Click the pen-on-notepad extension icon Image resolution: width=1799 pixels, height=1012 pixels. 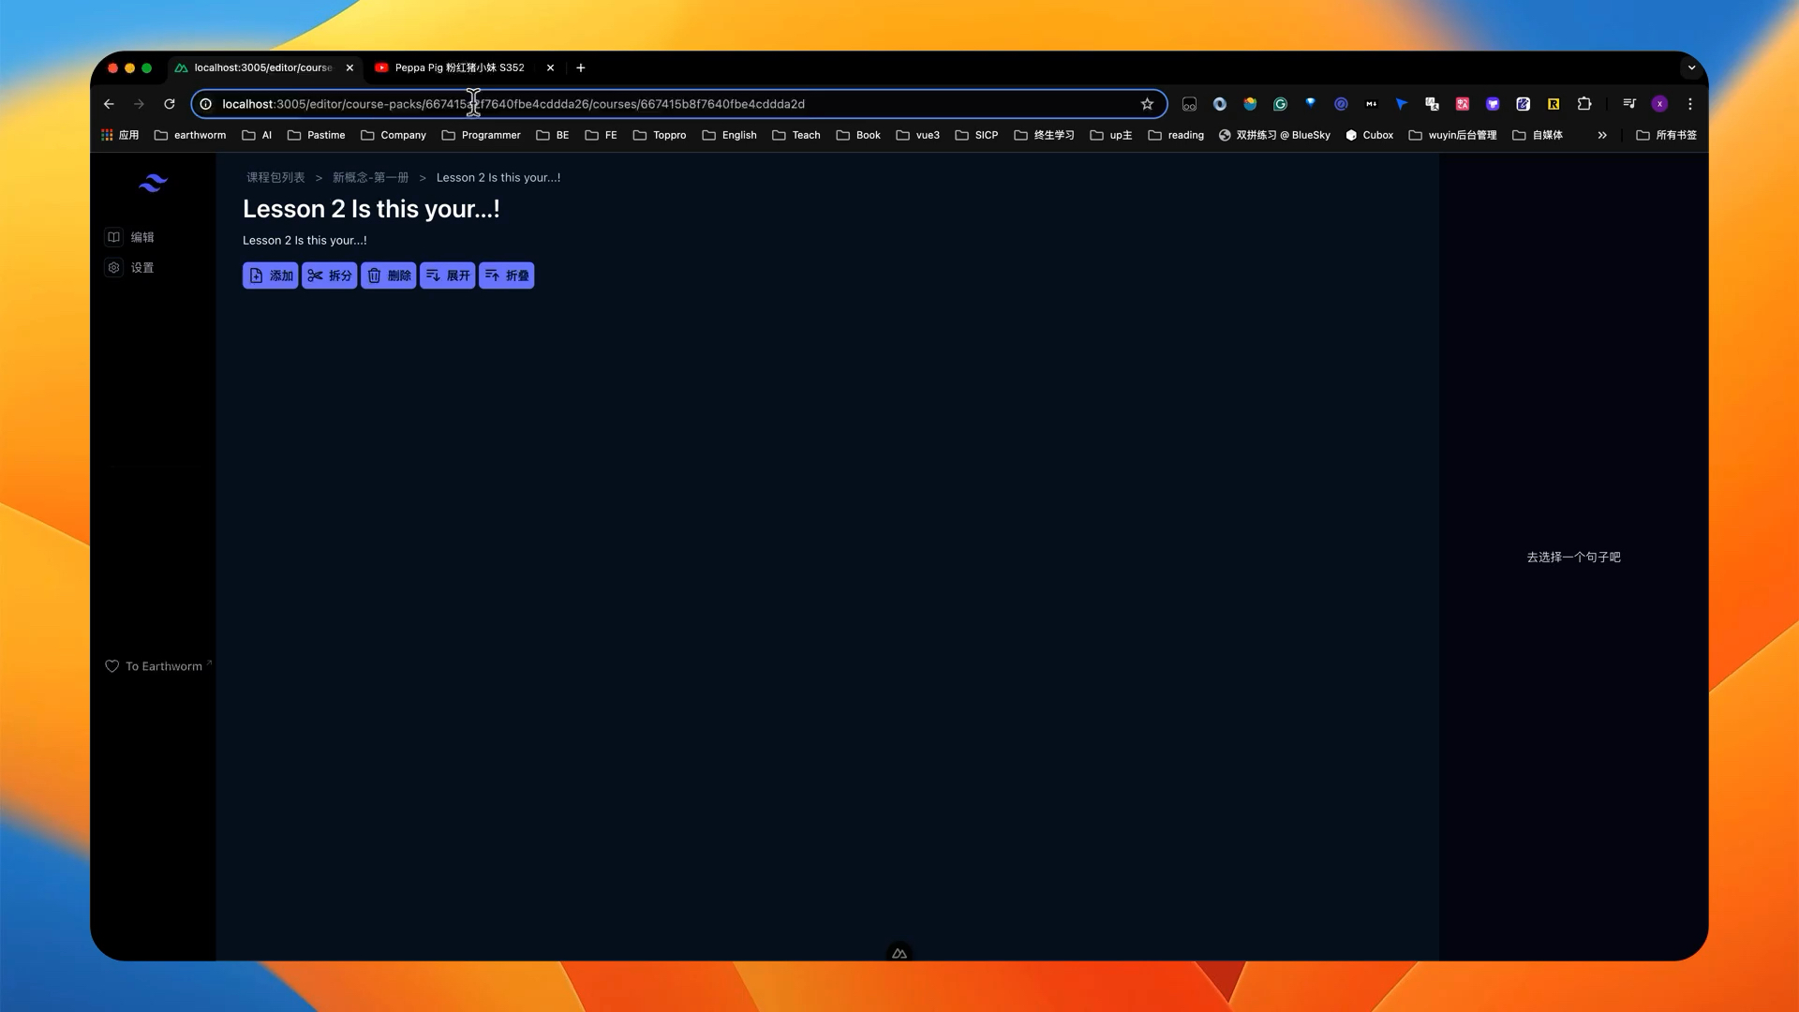tap(1524, 104)
